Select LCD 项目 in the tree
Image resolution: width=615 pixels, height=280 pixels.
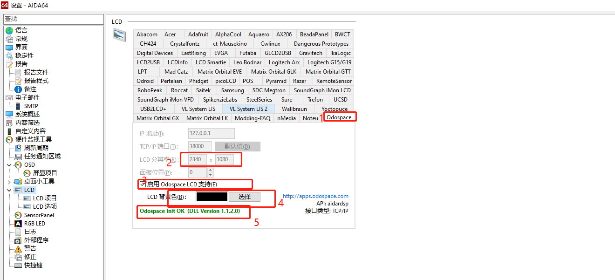point(45,198)
